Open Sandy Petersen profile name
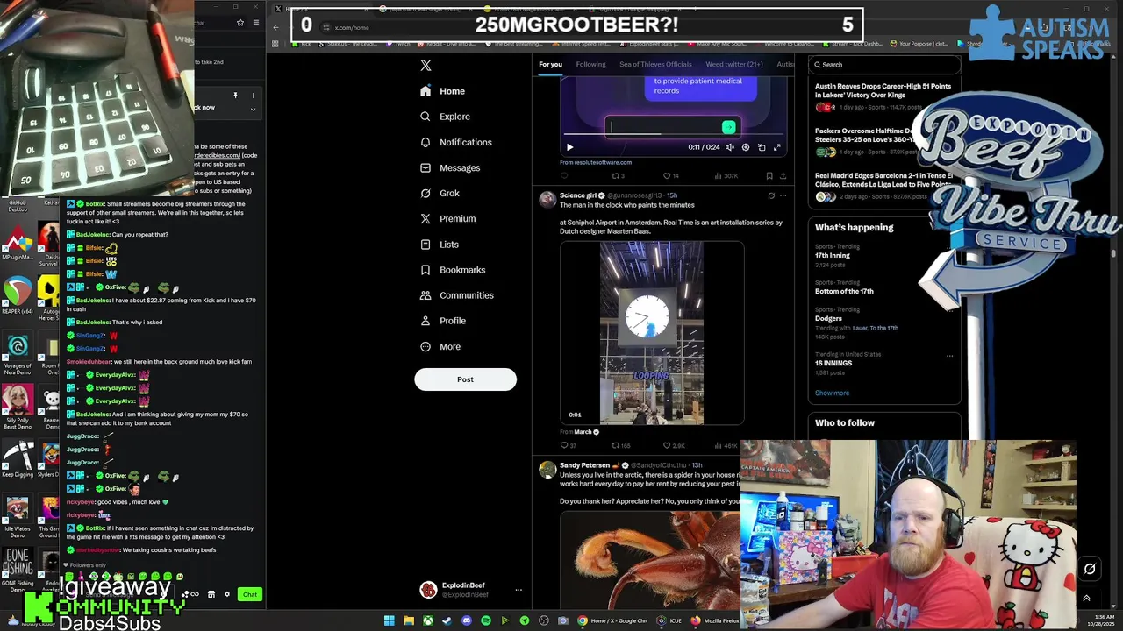Viewport: 1123px width, 631px height. click(x=584, y=465)
